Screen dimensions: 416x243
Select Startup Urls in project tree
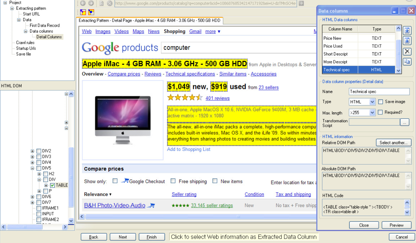point(26,48)
